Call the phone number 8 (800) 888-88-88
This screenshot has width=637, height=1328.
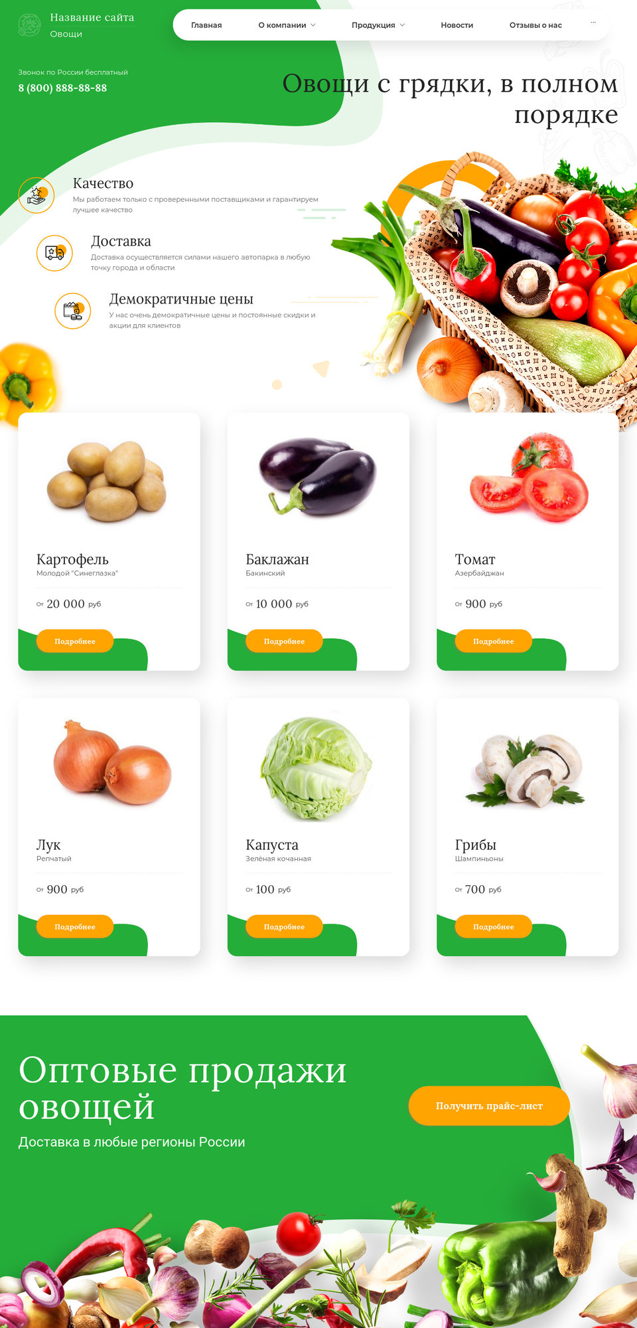(62, 88)
